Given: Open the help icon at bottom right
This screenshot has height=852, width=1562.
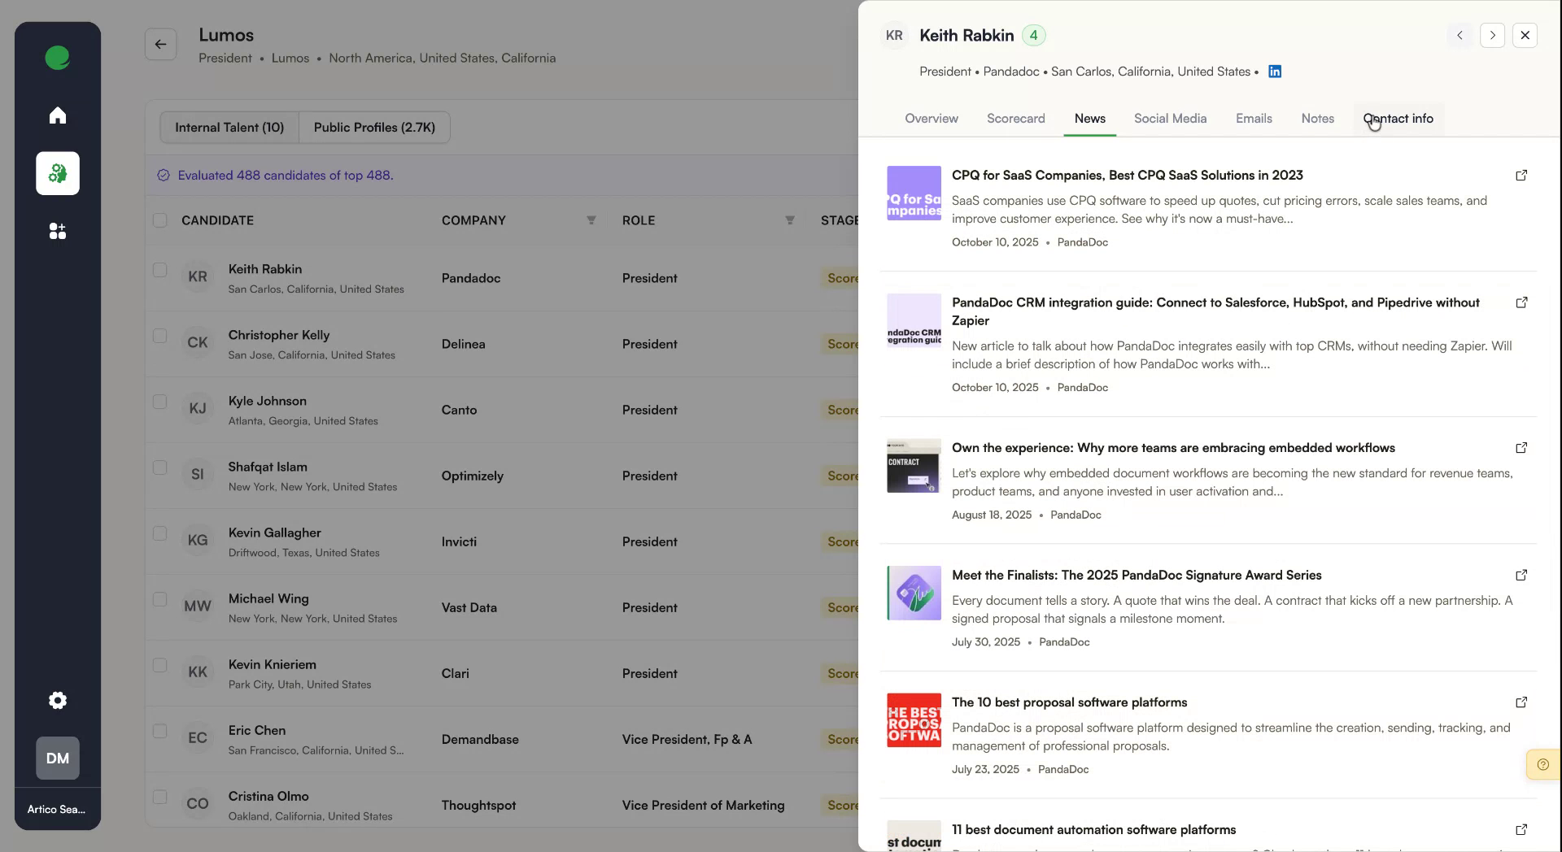Looking at the screenshot, I should click(1543, 764).
